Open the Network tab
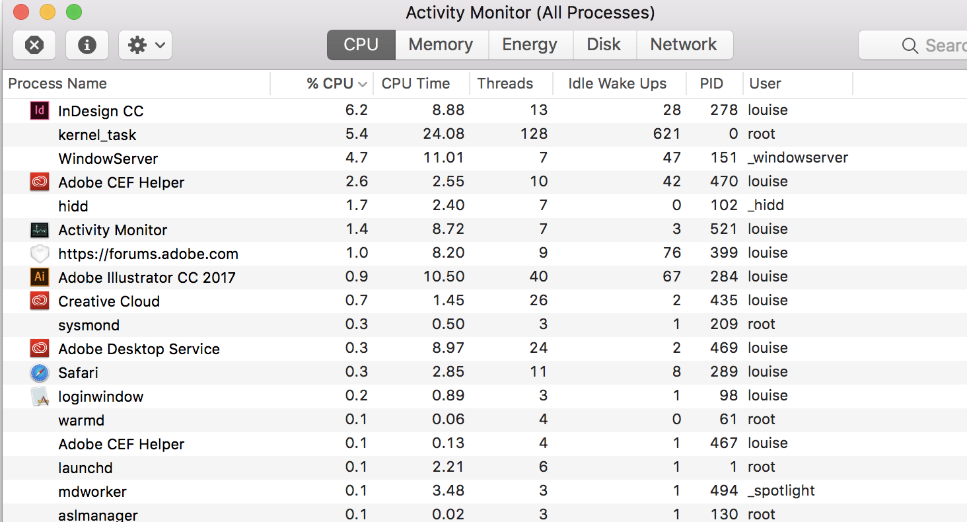Image resolution: width=967 pixels, height=522 pixels. pos(684,45)
